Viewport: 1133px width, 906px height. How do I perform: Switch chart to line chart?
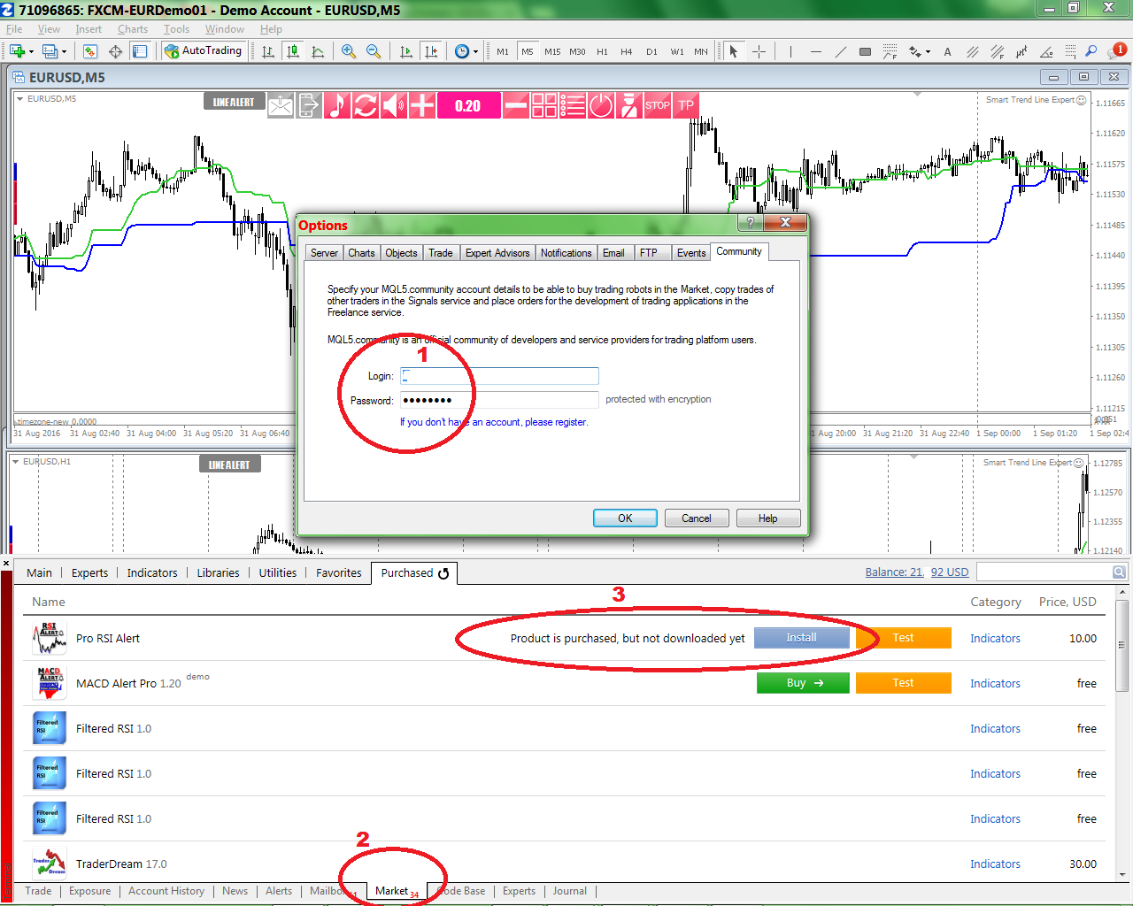[x=318, y=51]
